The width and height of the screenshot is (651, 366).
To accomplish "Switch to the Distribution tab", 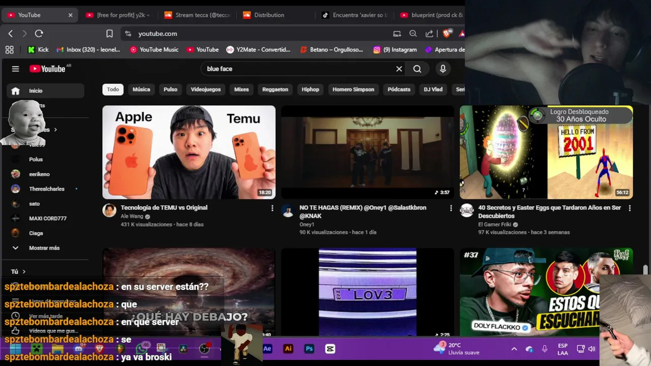I will click(276, 15).
